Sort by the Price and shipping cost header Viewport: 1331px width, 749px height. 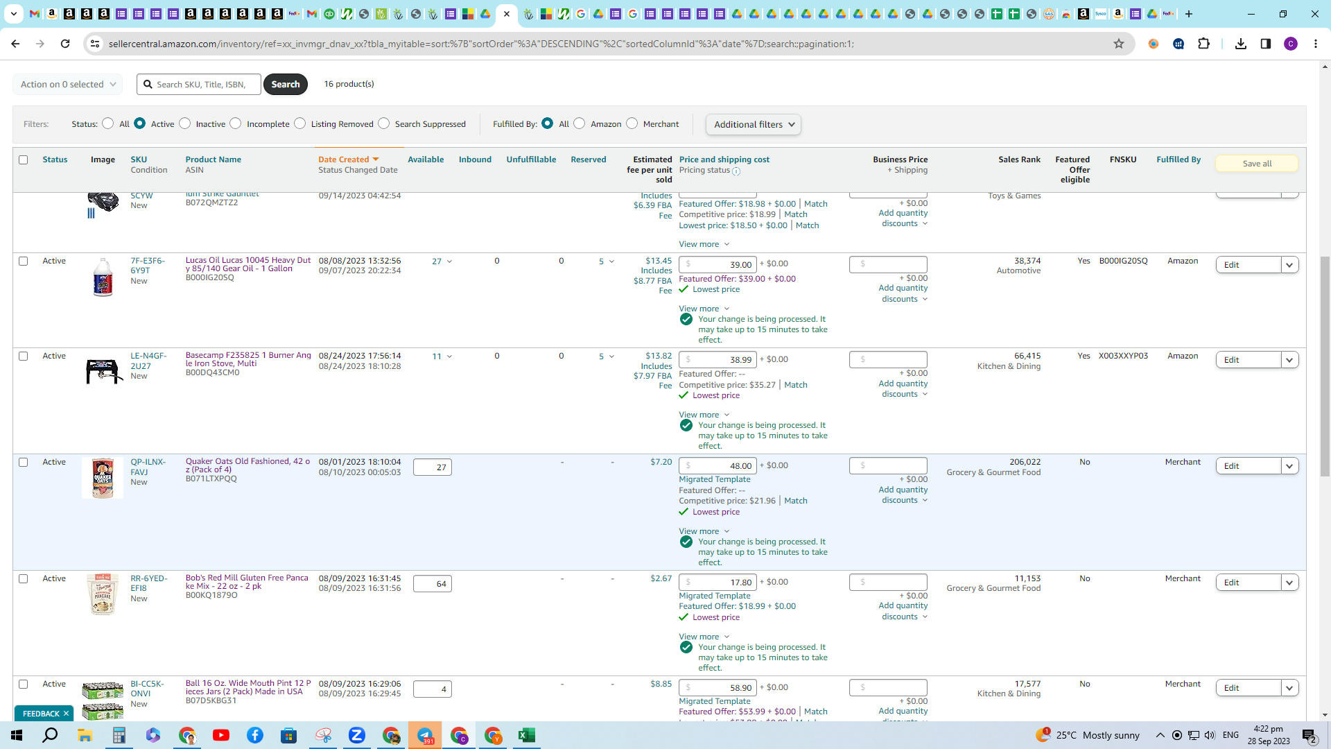coord(724,160)
